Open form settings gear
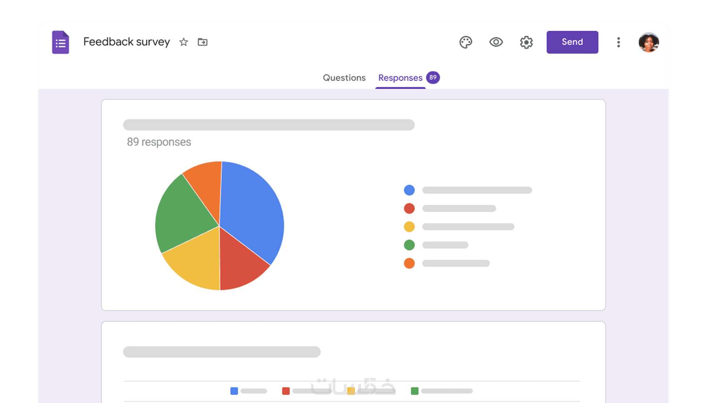Image resolution: width=707 pixels, height=403 pixels. pos(527,42)
